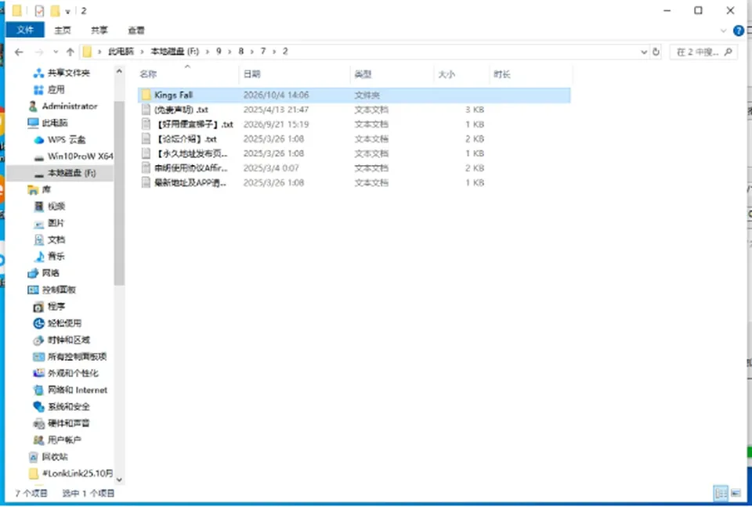This screenshot has height=507, width=752.
Task: Sort files by the 大小 column header
Action: [x=461, y=74]
